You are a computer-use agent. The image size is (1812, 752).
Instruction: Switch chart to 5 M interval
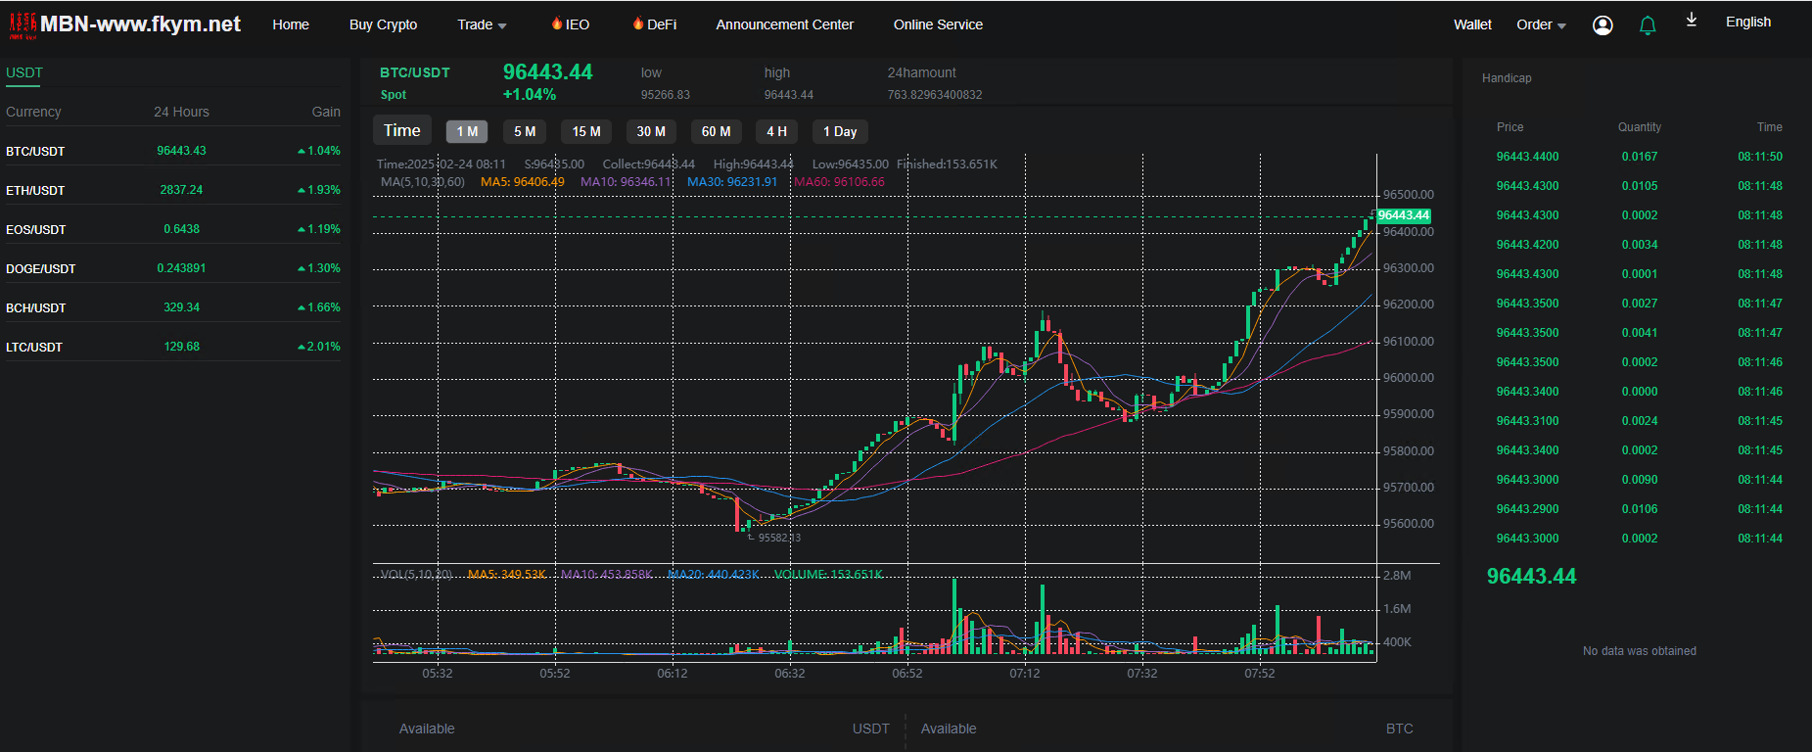525,131
